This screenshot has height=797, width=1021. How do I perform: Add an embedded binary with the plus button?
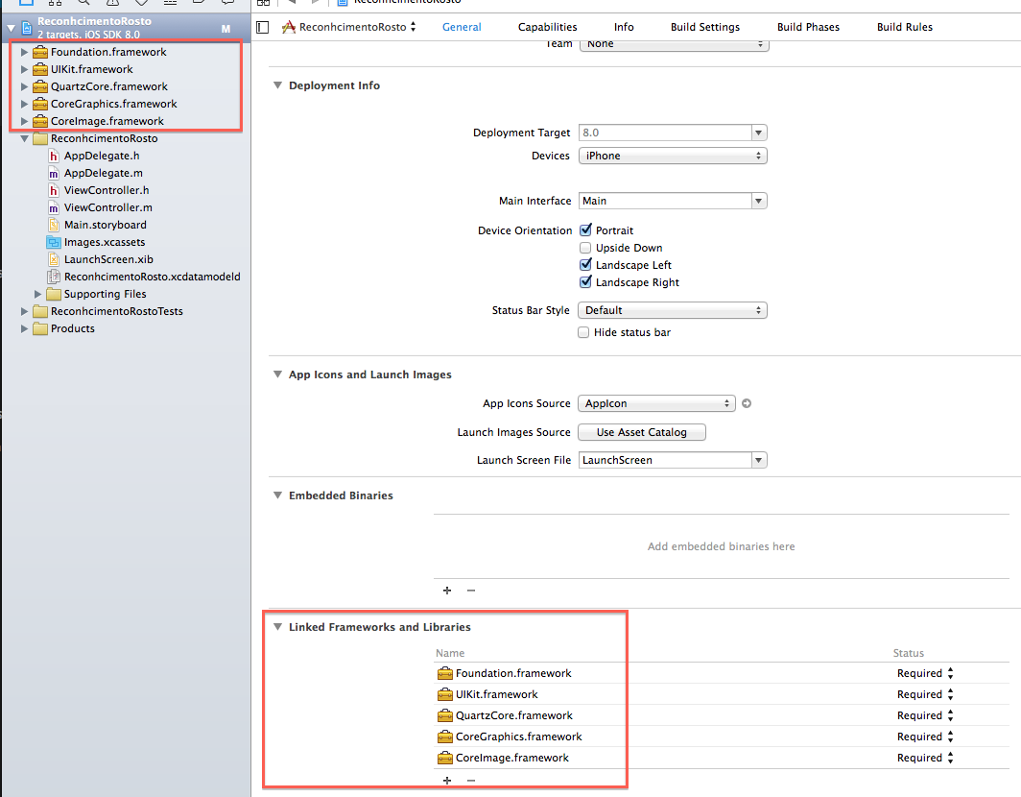pyautogui.click(x=447, y=591)
